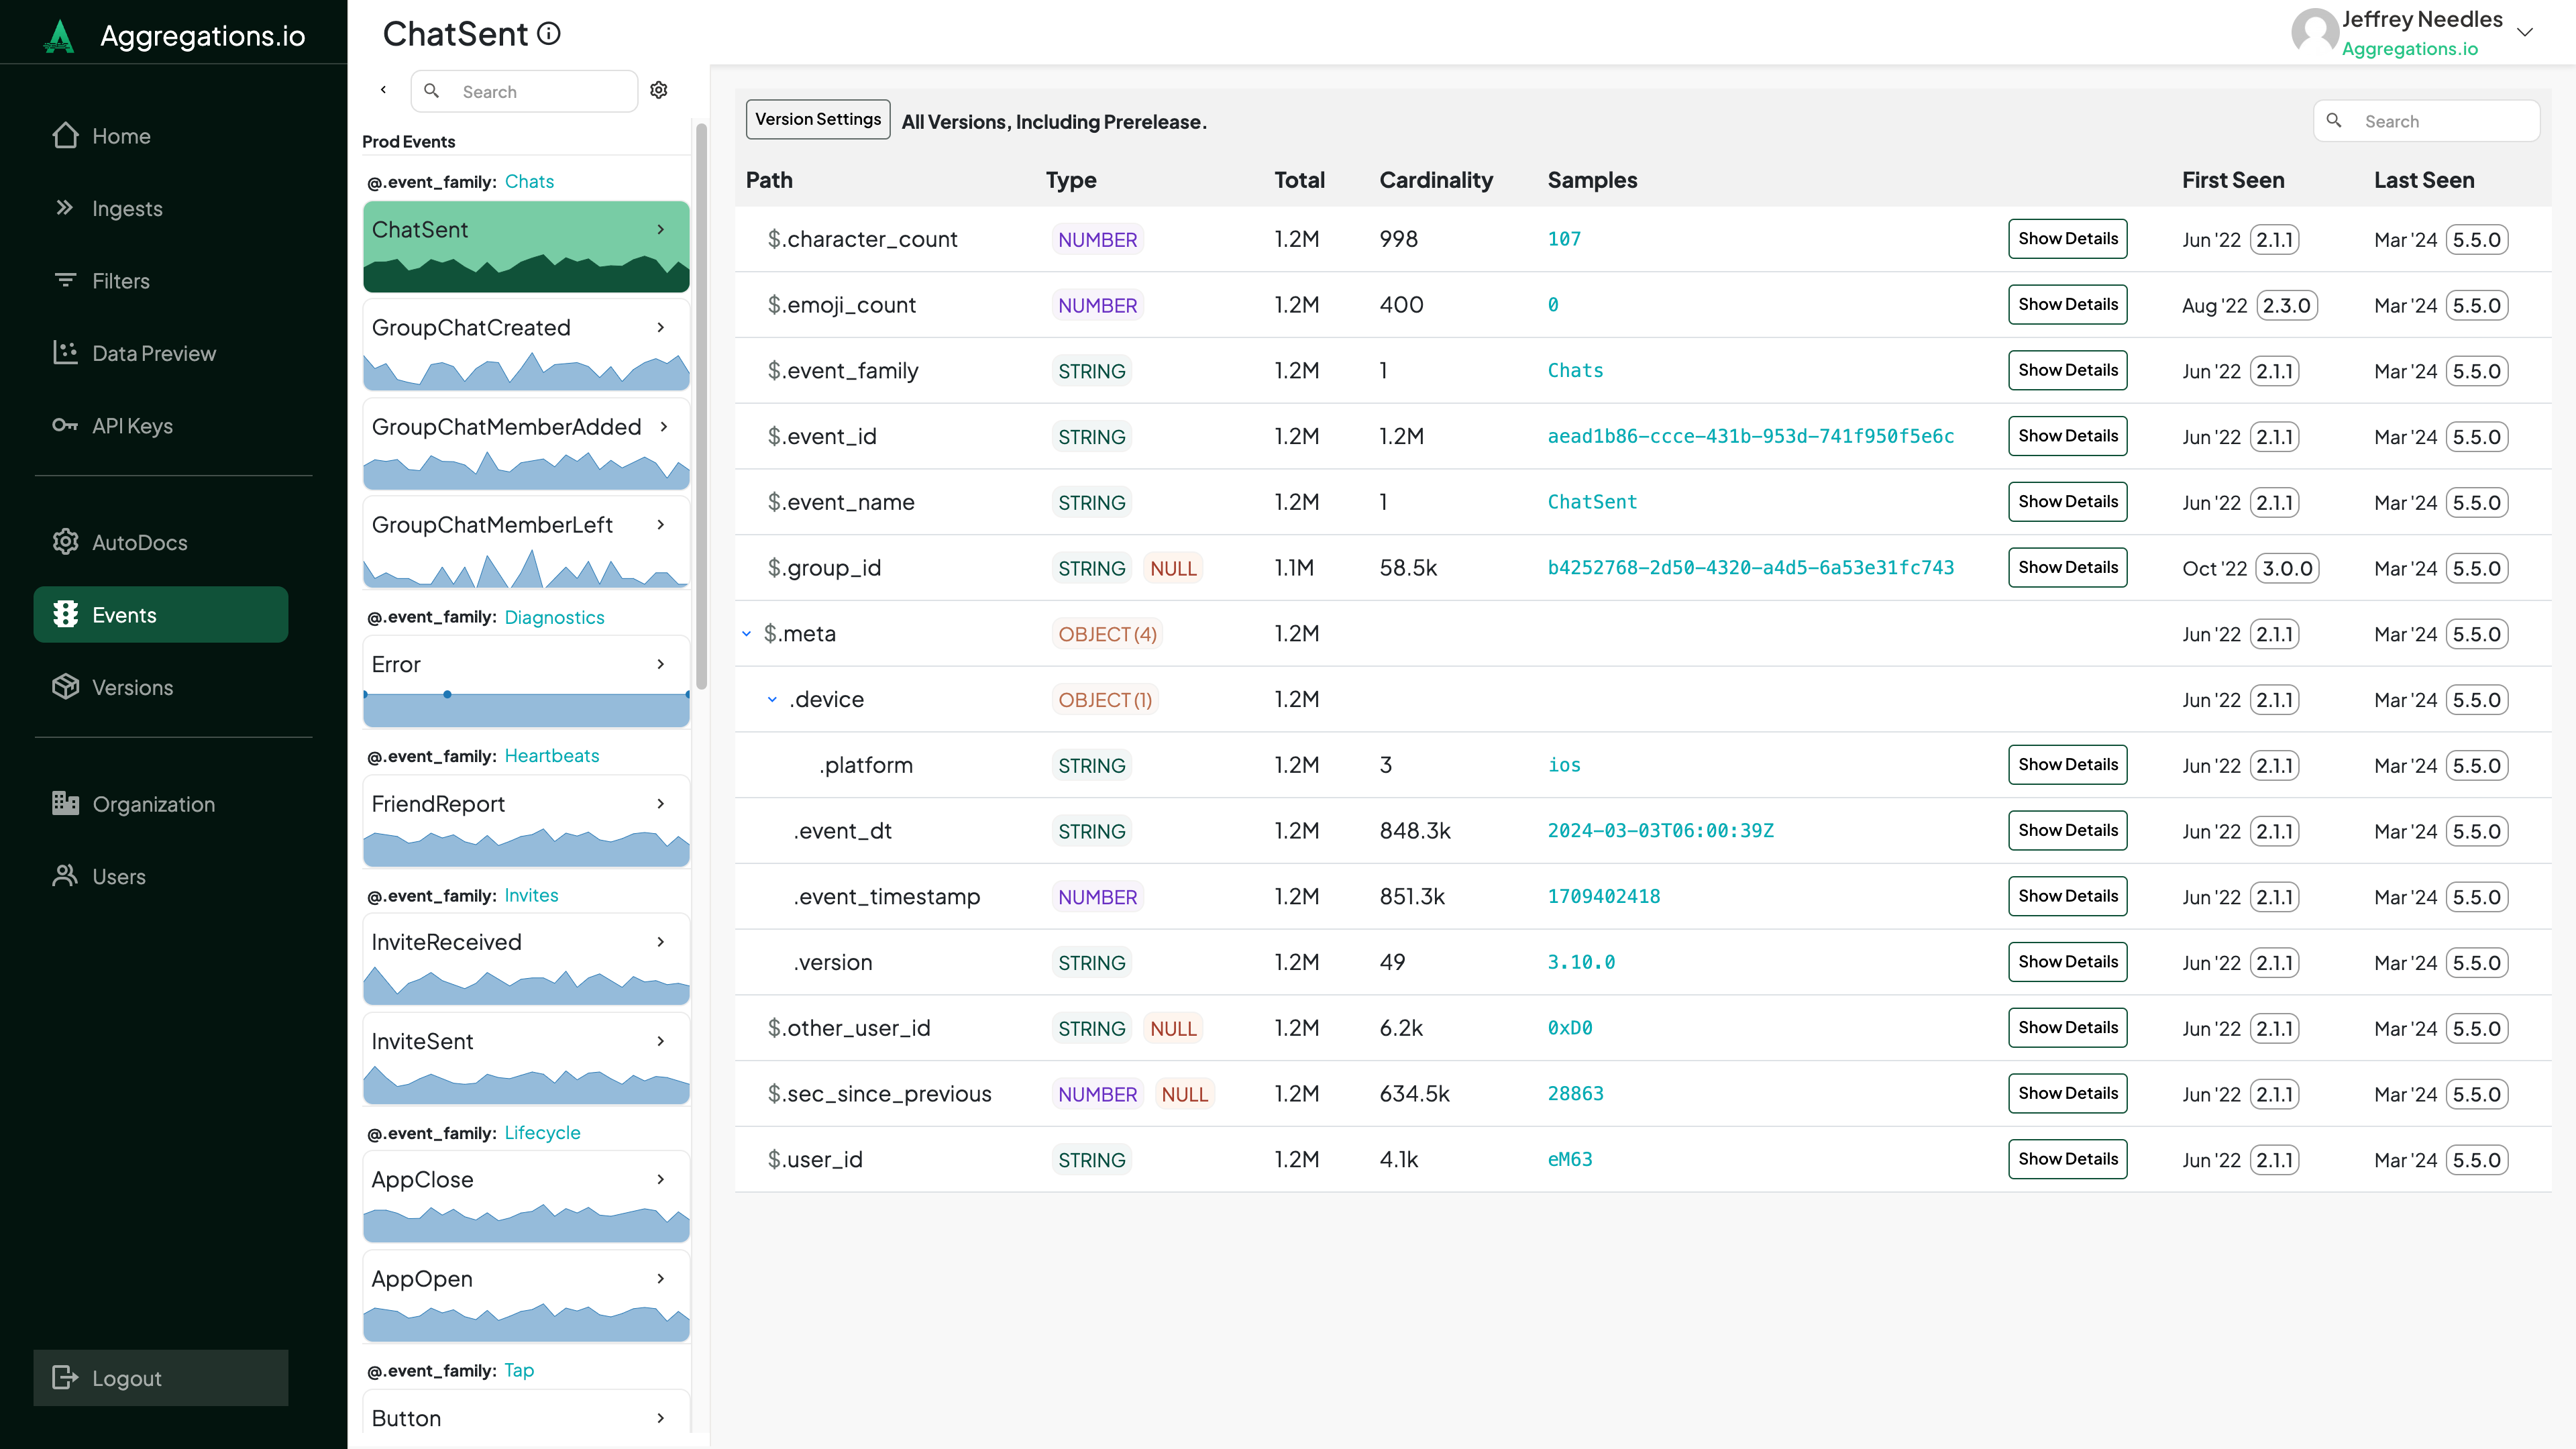Click the Organization building icon
This screenshot has height=1449, width=2576.
coord(65,803)
